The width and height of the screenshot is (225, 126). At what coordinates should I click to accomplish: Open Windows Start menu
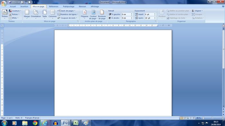tap(4, 123)
